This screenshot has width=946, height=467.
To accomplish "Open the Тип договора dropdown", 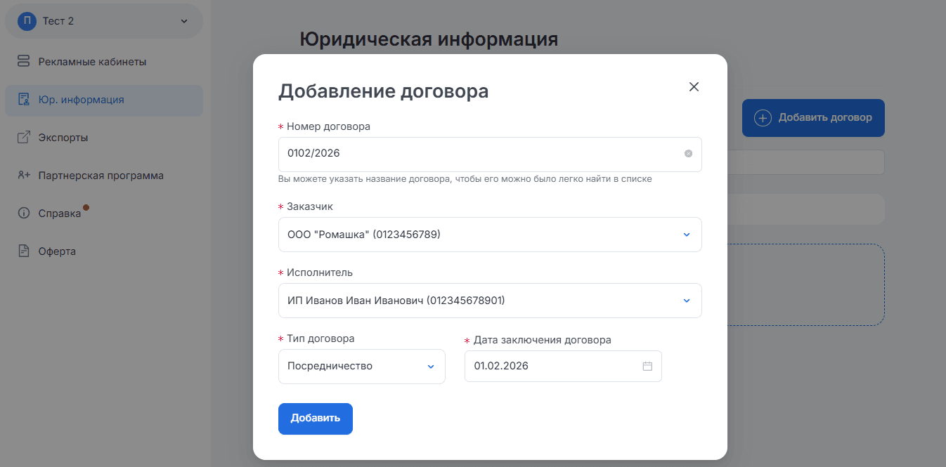I will click(x=362, y=367).
